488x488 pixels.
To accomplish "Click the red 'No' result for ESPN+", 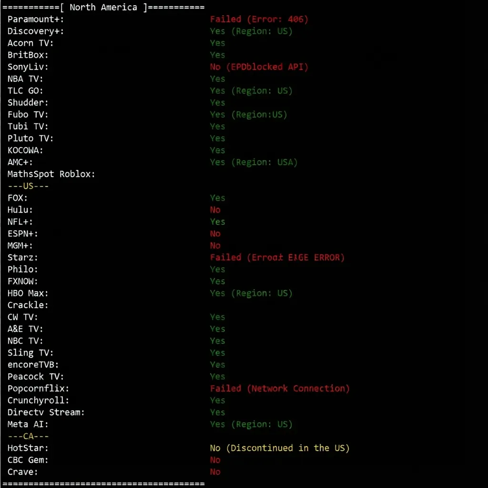I will click(x=215, y=234).
